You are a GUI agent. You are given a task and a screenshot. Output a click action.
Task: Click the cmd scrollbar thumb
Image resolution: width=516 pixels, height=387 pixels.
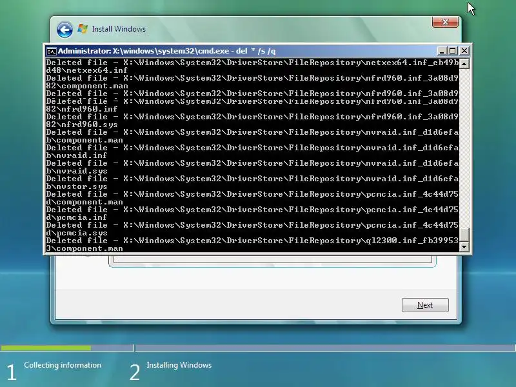[464, 235]
